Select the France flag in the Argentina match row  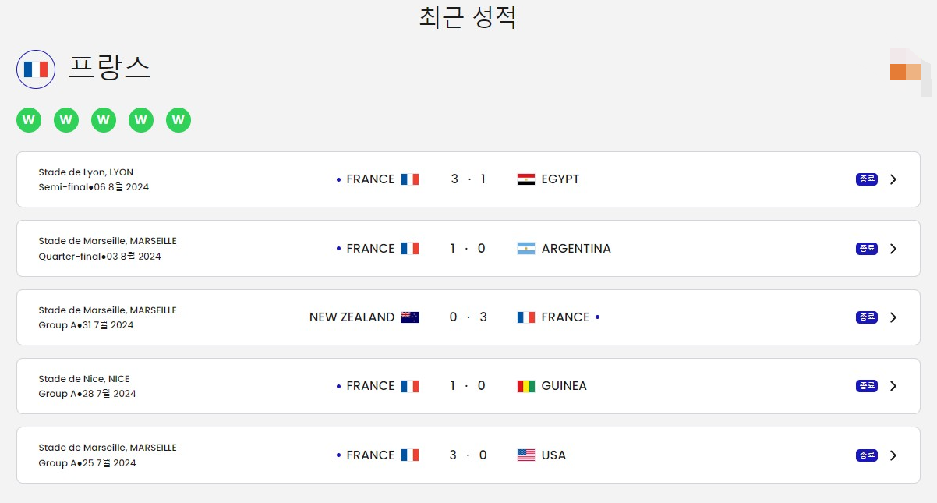tap(411, 248)
